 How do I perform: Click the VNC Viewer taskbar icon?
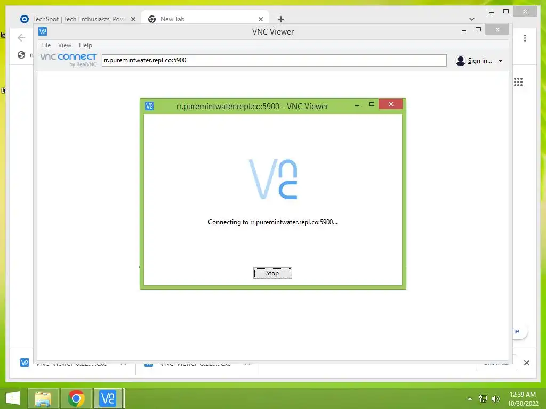(108, 398)
